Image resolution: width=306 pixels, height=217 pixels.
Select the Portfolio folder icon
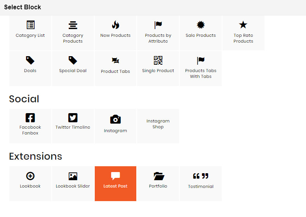[x=159, y=176]
